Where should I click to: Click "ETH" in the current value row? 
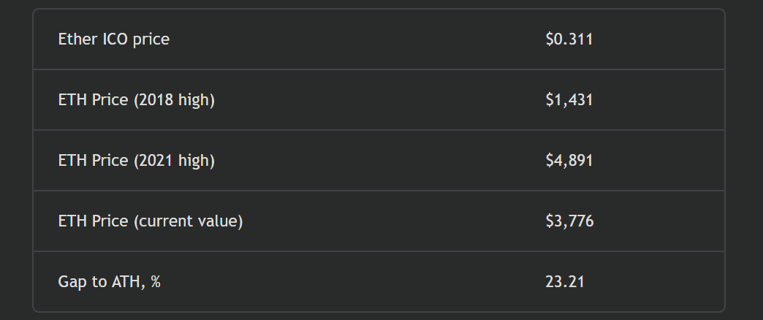click(x=72, y=221)
